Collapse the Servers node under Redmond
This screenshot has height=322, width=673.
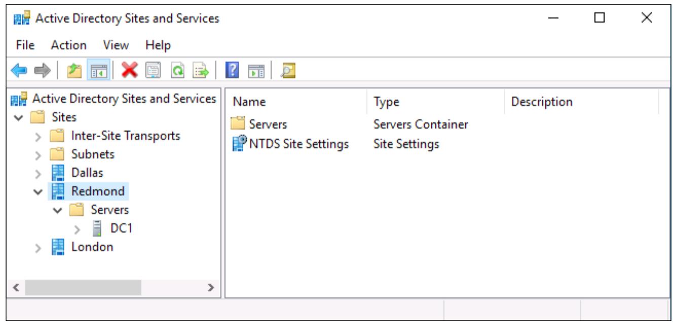coord(58,210)
